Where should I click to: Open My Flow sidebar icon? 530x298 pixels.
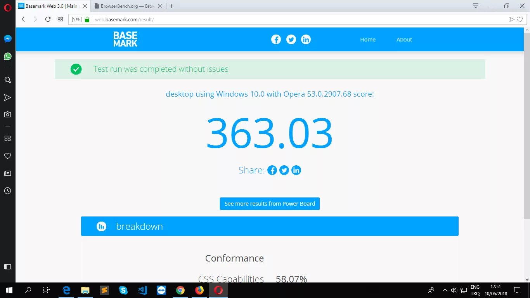[7, 97]
